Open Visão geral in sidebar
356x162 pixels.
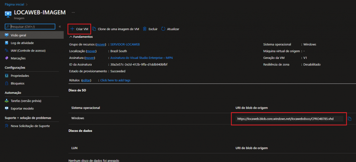[18, 35]
